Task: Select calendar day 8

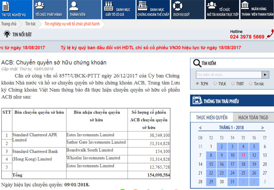Action: [211, 155]
